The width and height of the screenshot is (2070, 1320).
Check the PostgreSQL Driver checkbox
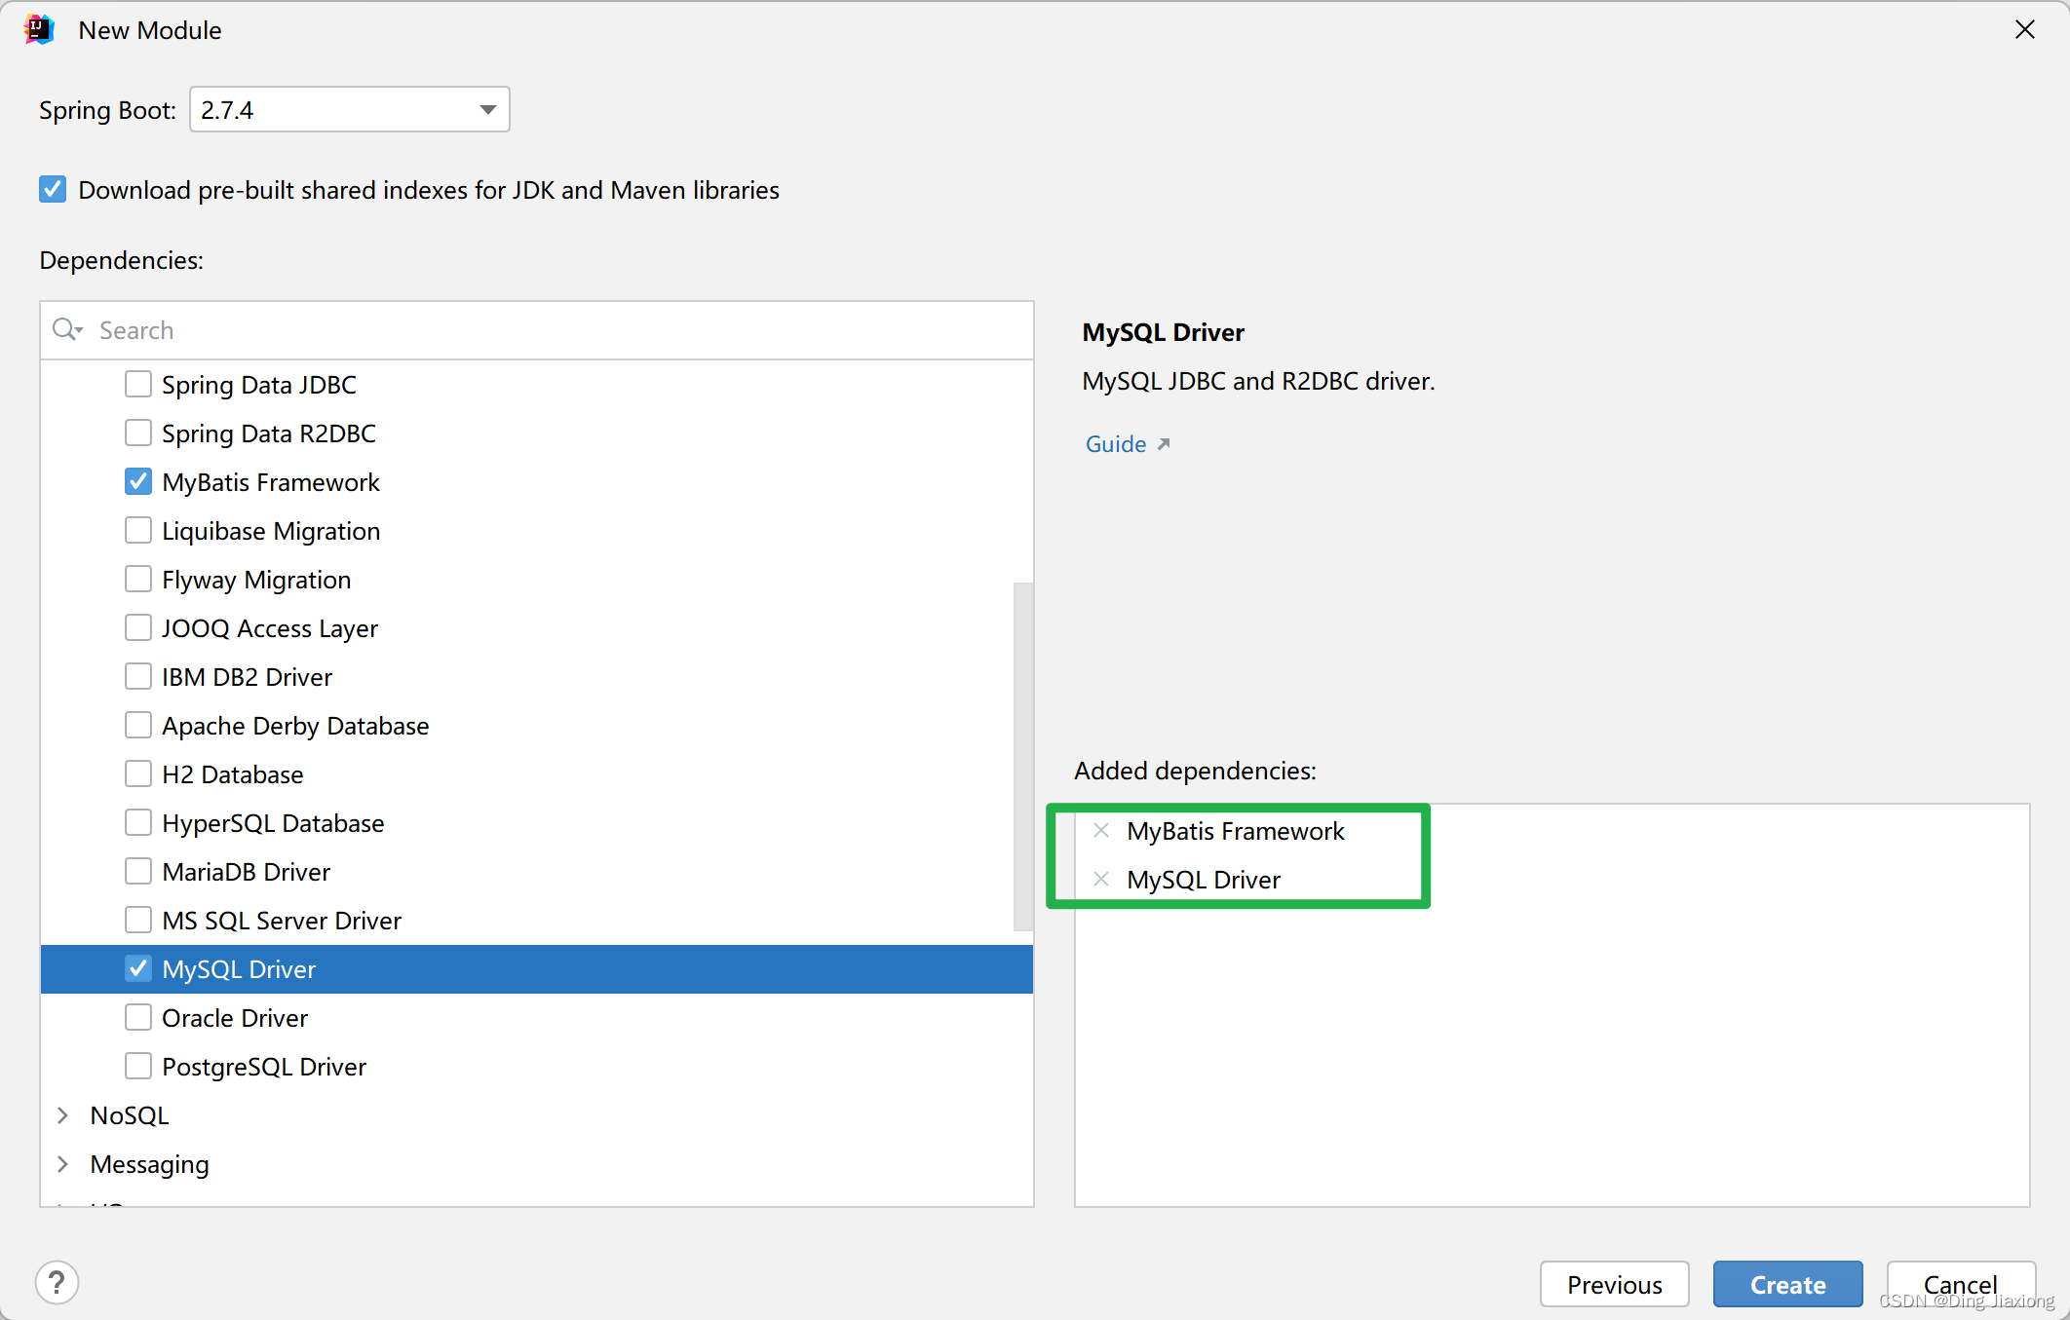[x=138, y=1066]
